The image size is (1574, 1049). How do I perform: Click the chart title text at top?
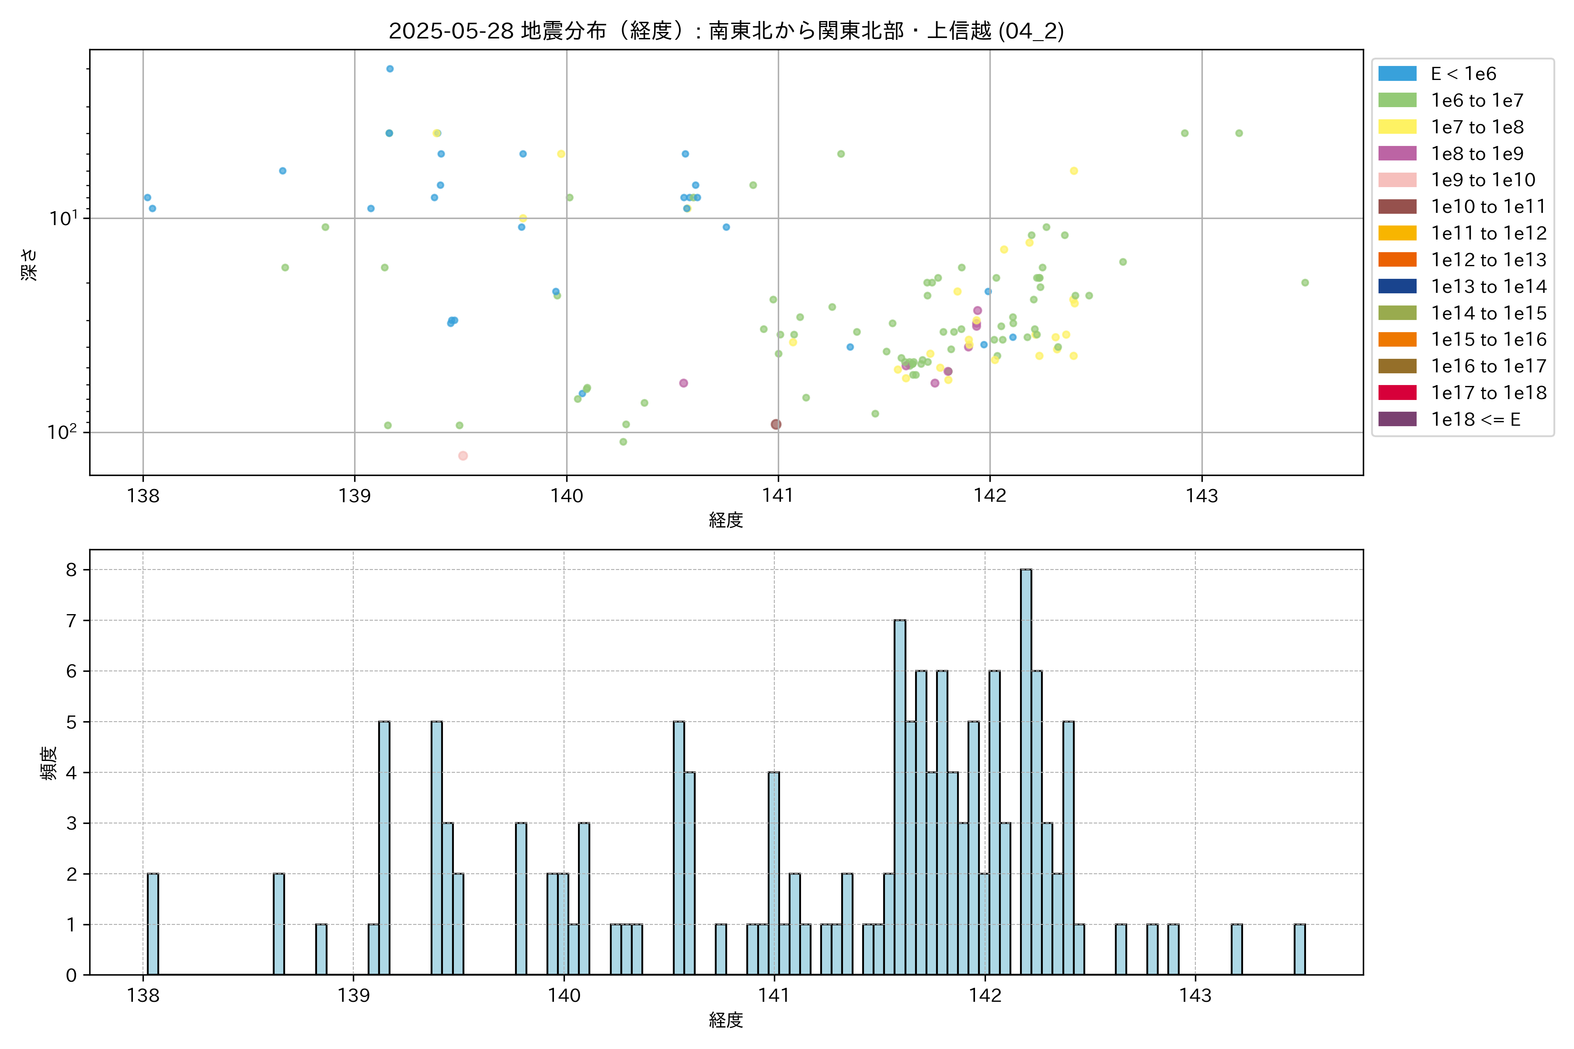point(726,31)
